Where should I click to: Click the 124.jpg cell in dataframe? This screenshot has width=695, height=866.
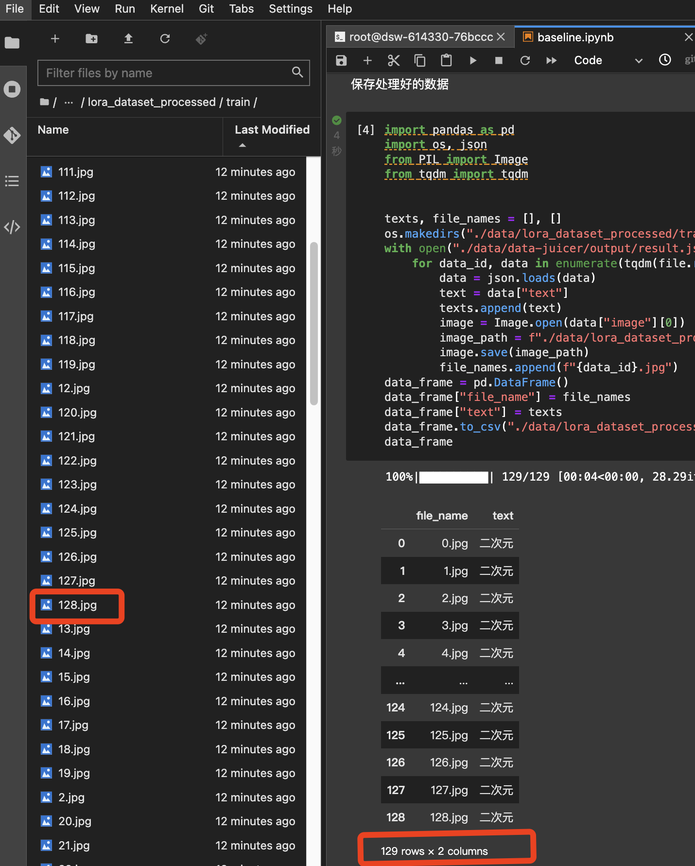(449, 708)
